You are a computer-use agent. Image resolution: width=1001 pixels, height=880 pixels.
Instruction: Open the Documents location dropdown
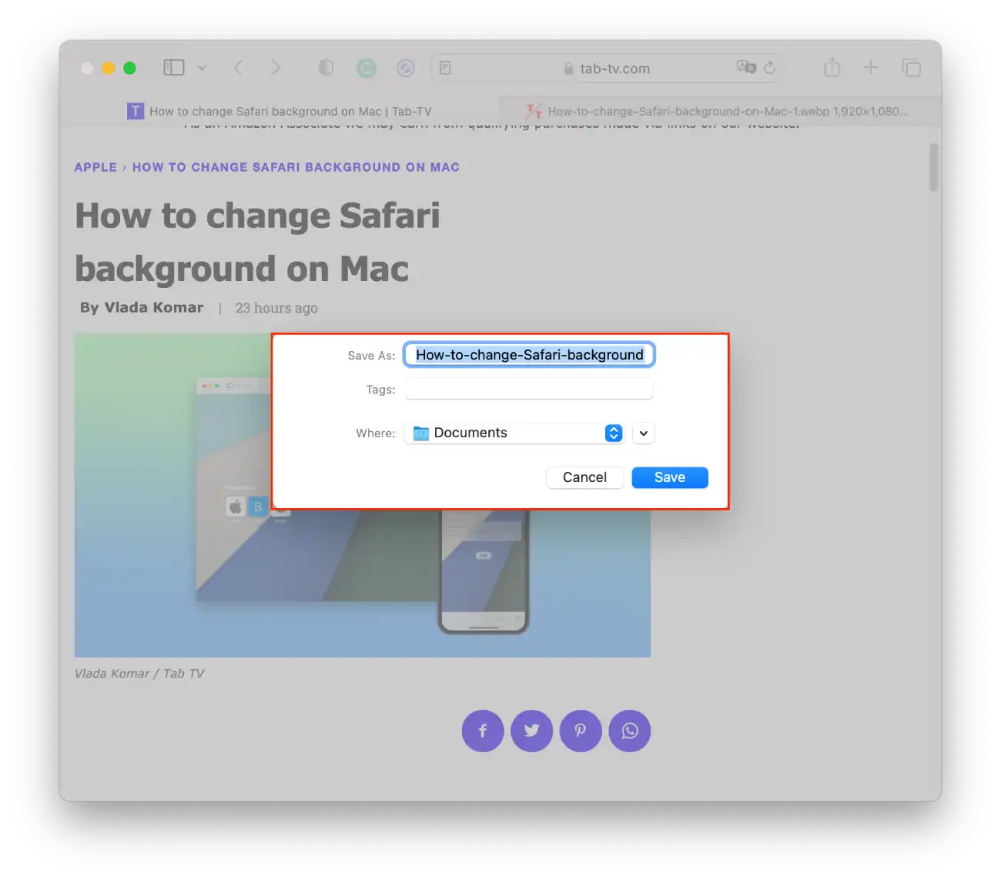[x=516, y=433]
